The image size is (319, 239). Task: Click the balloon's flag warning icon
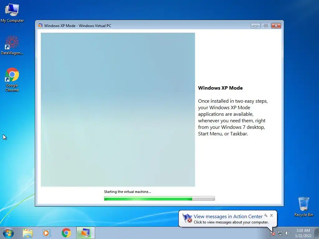187,218
